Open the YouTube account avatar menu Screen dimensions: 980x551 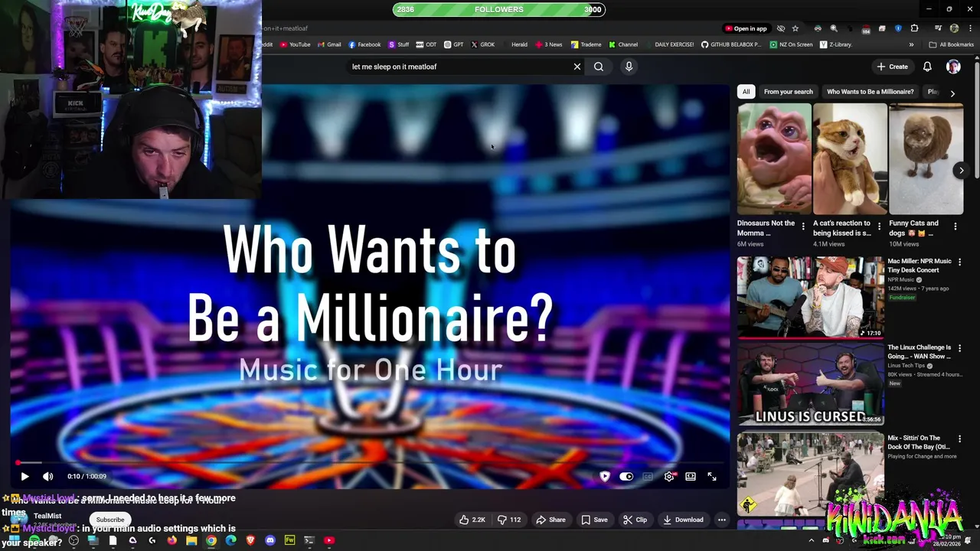point(953,67)
